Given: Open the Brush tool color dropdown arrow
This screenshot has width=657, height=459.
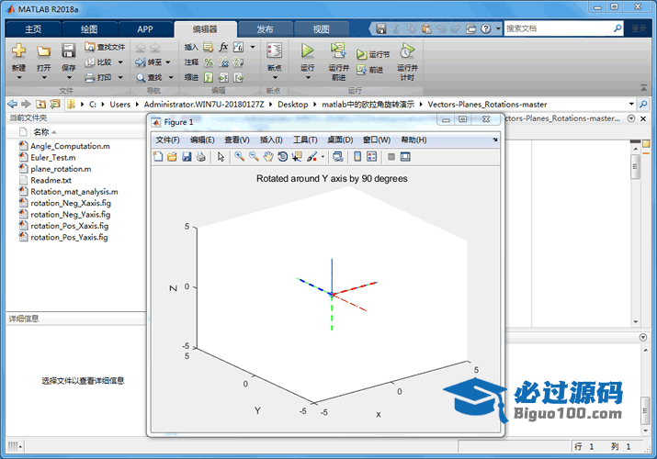Looking at the screenshot, I should click(x=322, y=157).
